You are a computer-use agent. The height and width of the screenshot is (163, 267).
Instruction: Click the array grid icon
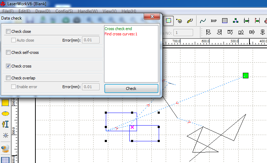click(x=5, y=160)
